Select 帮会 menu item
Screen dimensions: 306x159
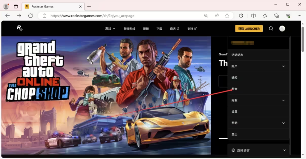(258, 89)
